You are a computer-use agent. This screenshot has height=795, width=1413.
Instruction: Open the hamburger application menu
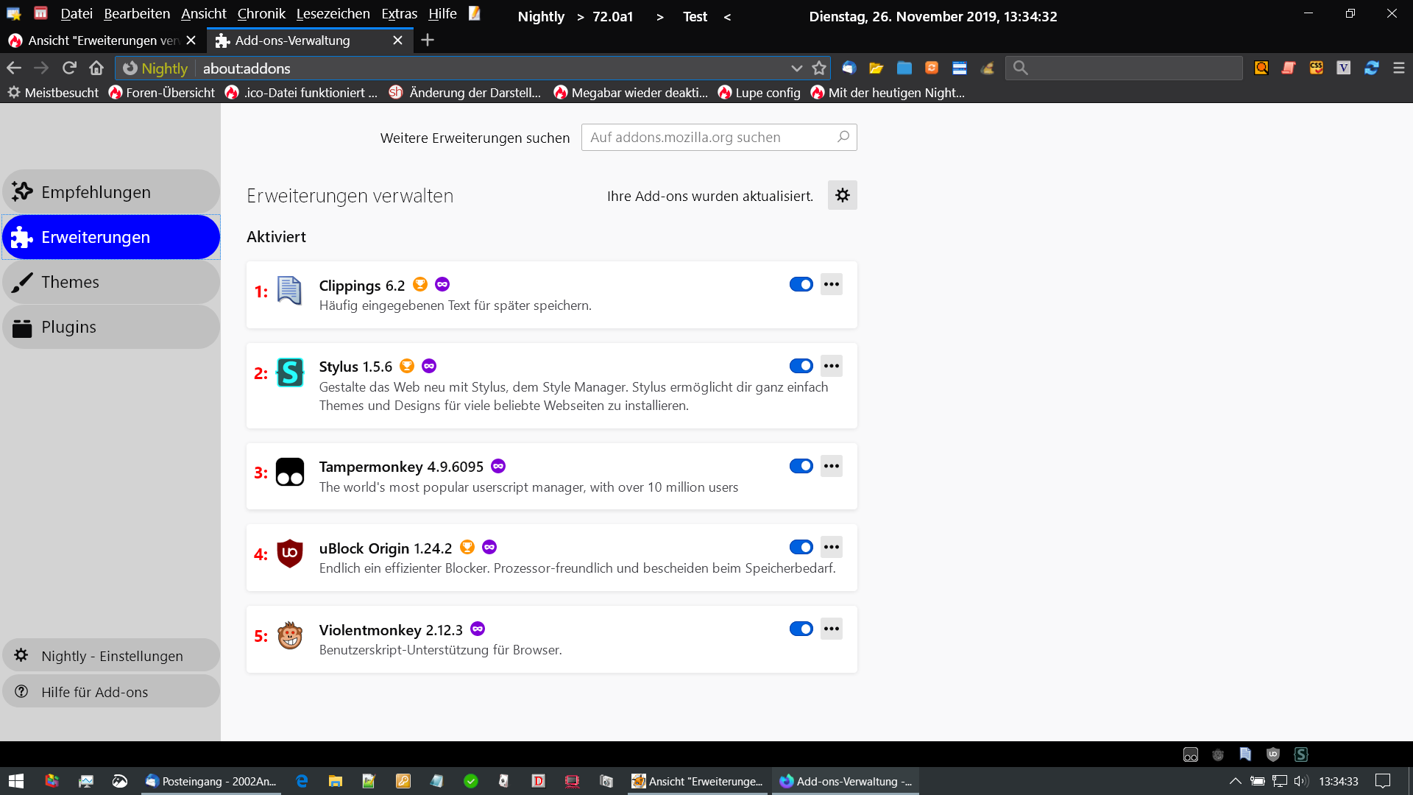tap(1399, 68)
